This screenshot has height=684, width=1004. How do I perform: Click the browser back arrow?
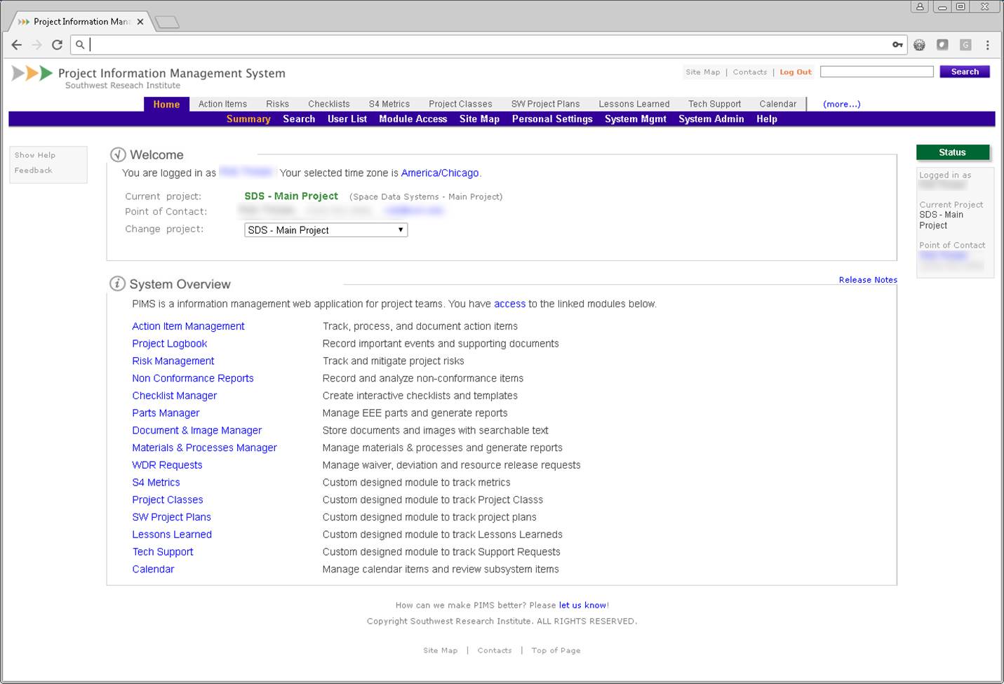[17, 45]
